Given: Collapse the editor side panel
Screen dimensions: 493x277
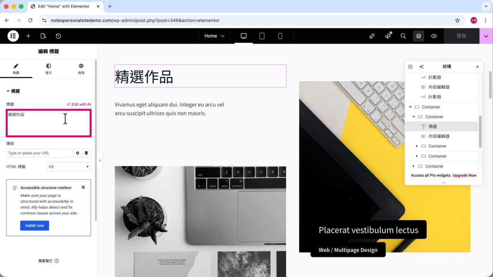Looking at the screenshot, I should pyautogui.click(x=100, y=160).
